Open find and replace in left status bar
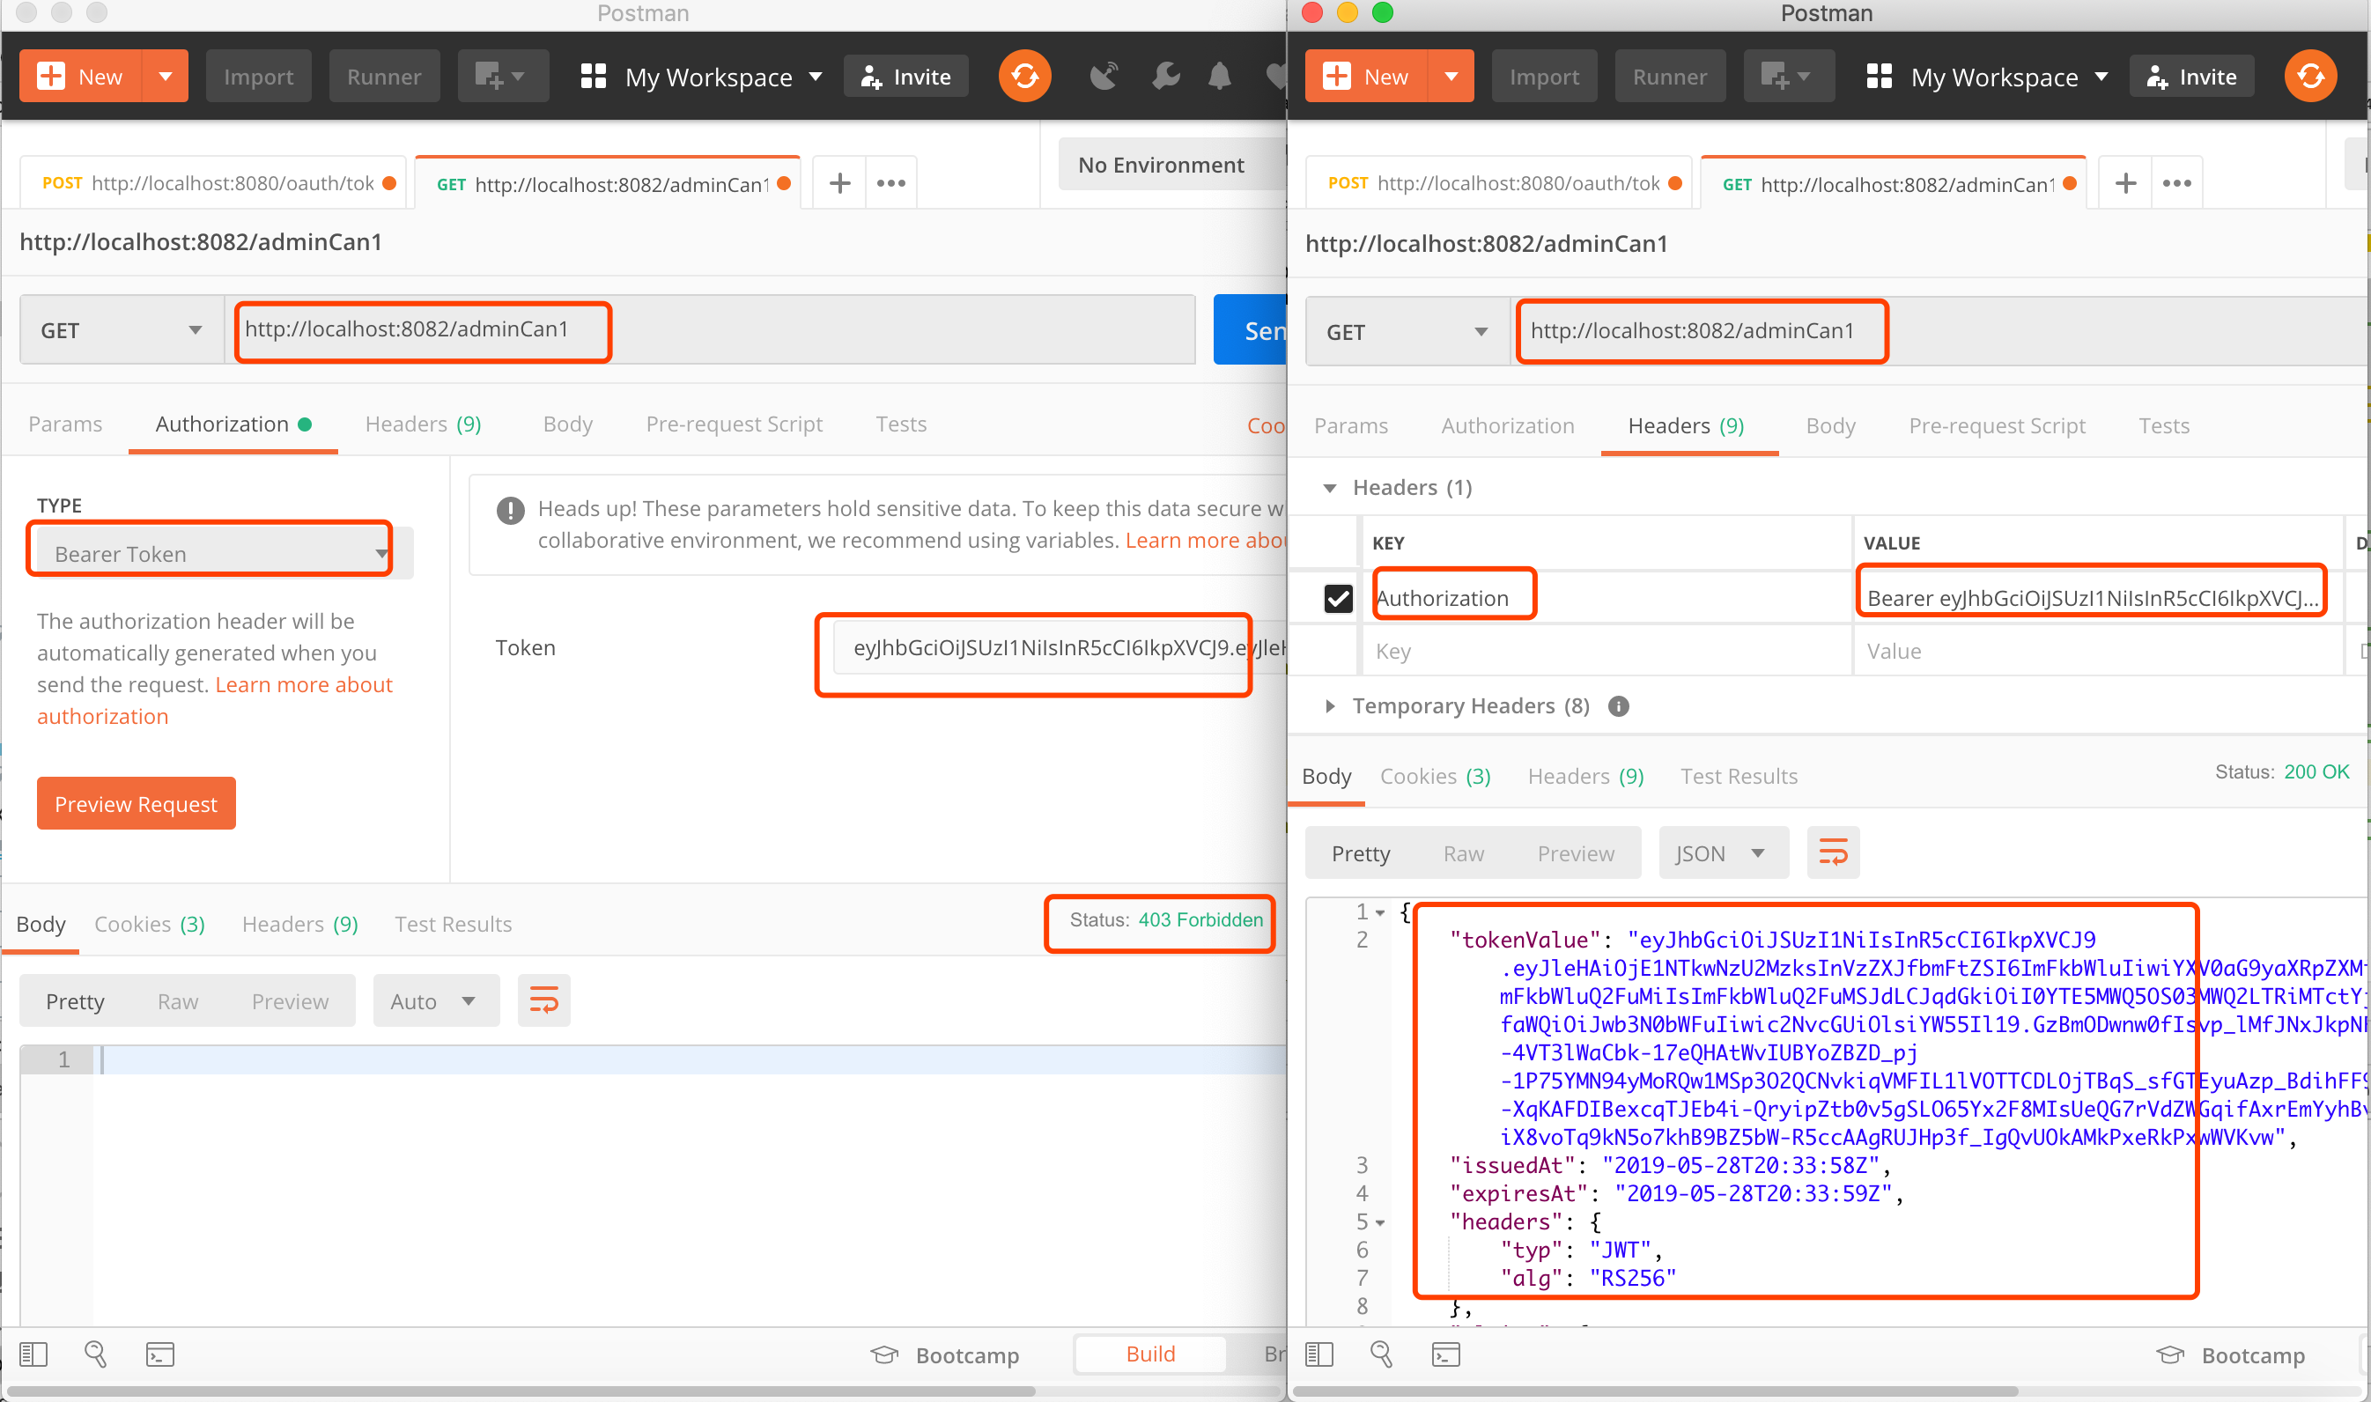 pos(95,1354)
